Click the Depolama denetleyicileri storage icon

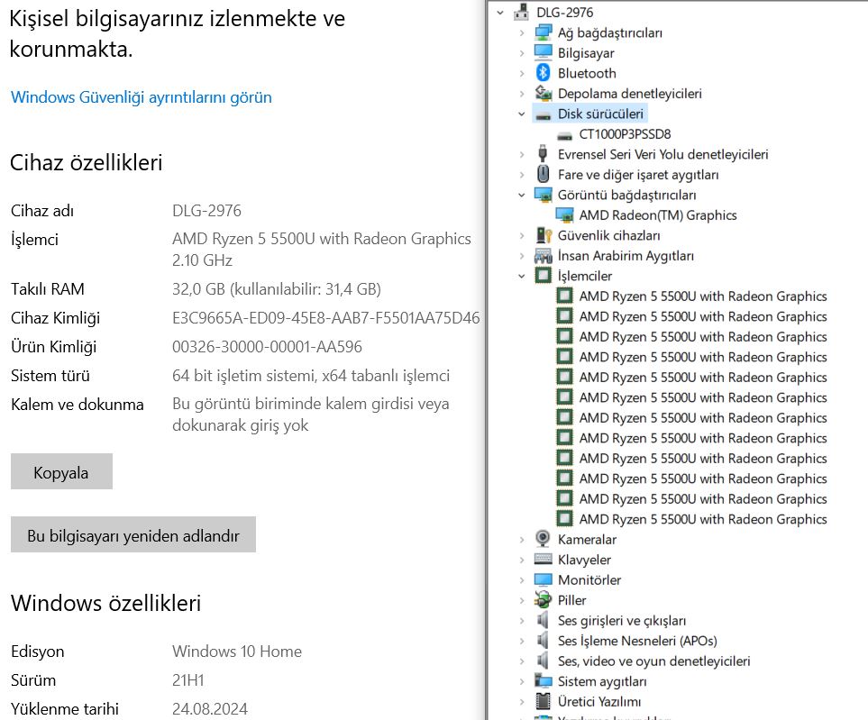543,93
